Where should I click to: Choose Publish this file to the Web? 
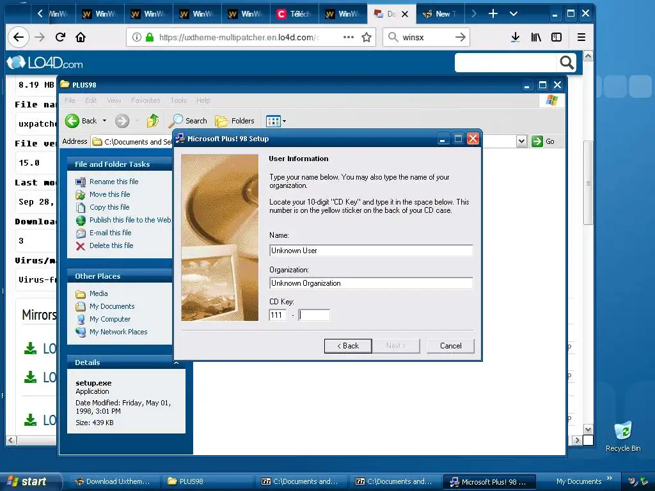click(130, 220)
